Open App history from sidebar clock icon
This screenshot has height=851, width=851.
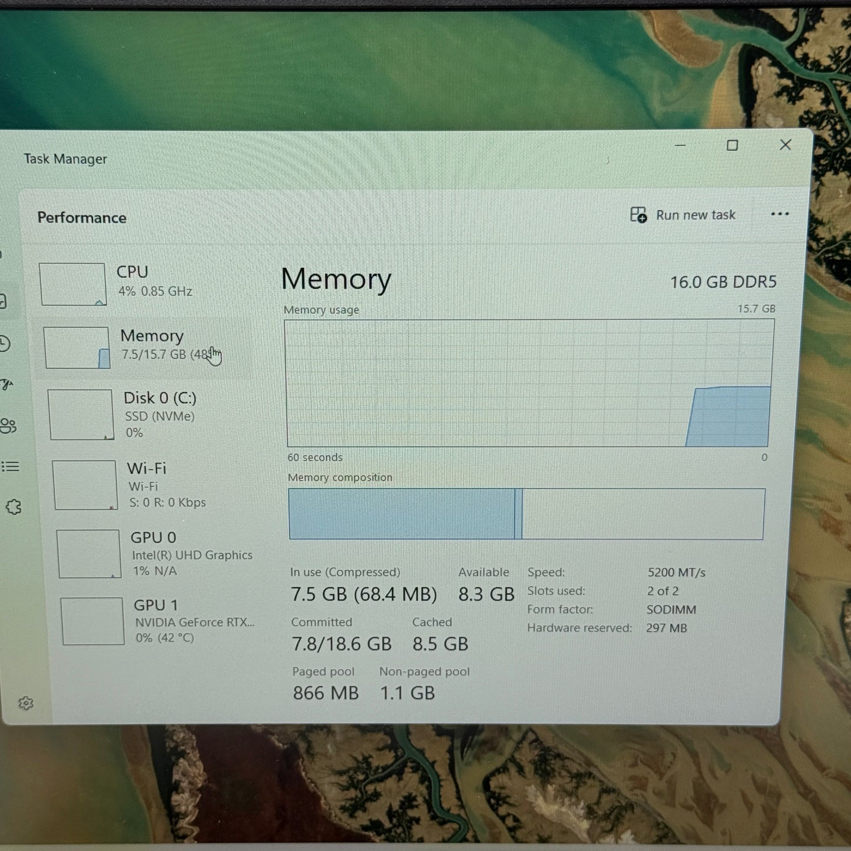coord(5,344)
